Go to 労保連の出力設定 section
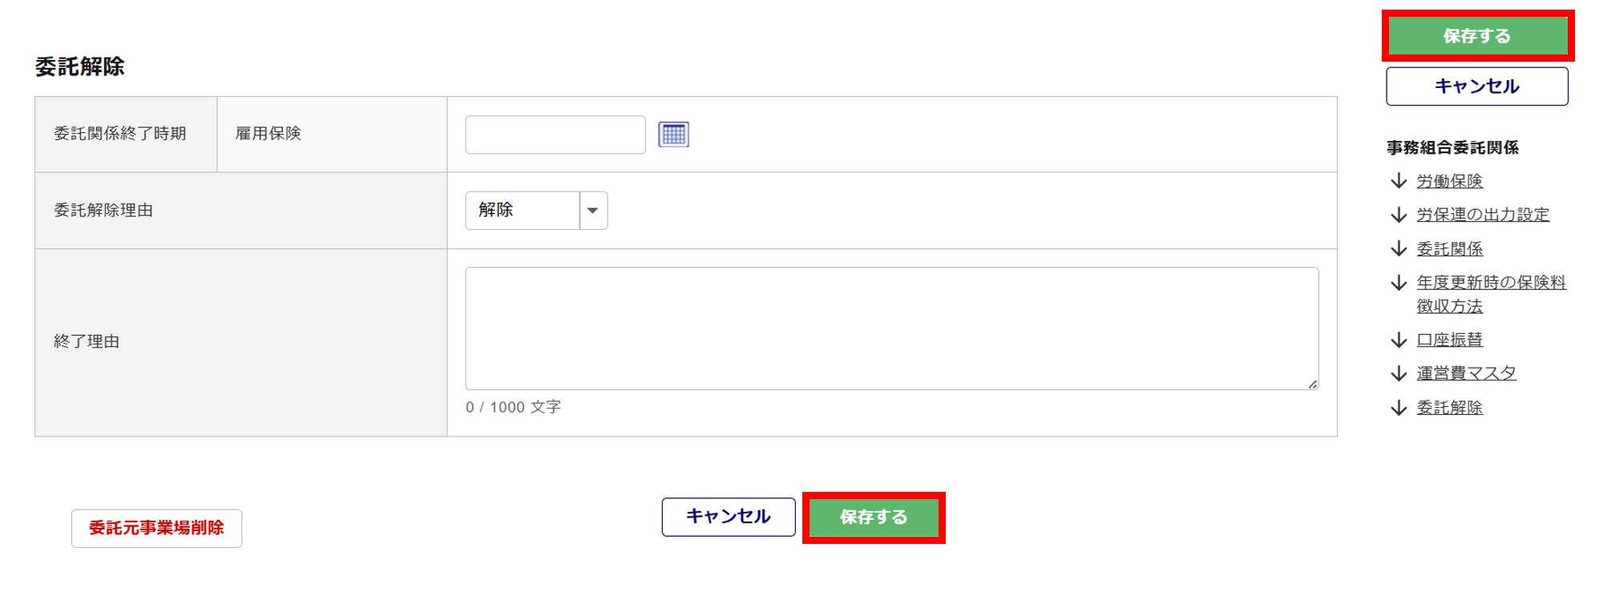Viewport: 1603px width, 592px height. (x=1483, y=215)
